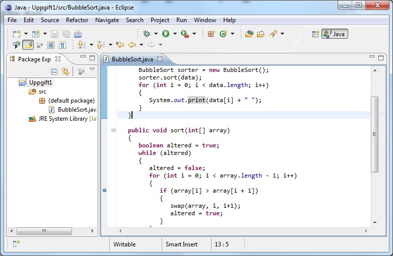Click the Toggle Breadcrumb icon
This screenshot has width=393, height=256.
click(17, 45)
